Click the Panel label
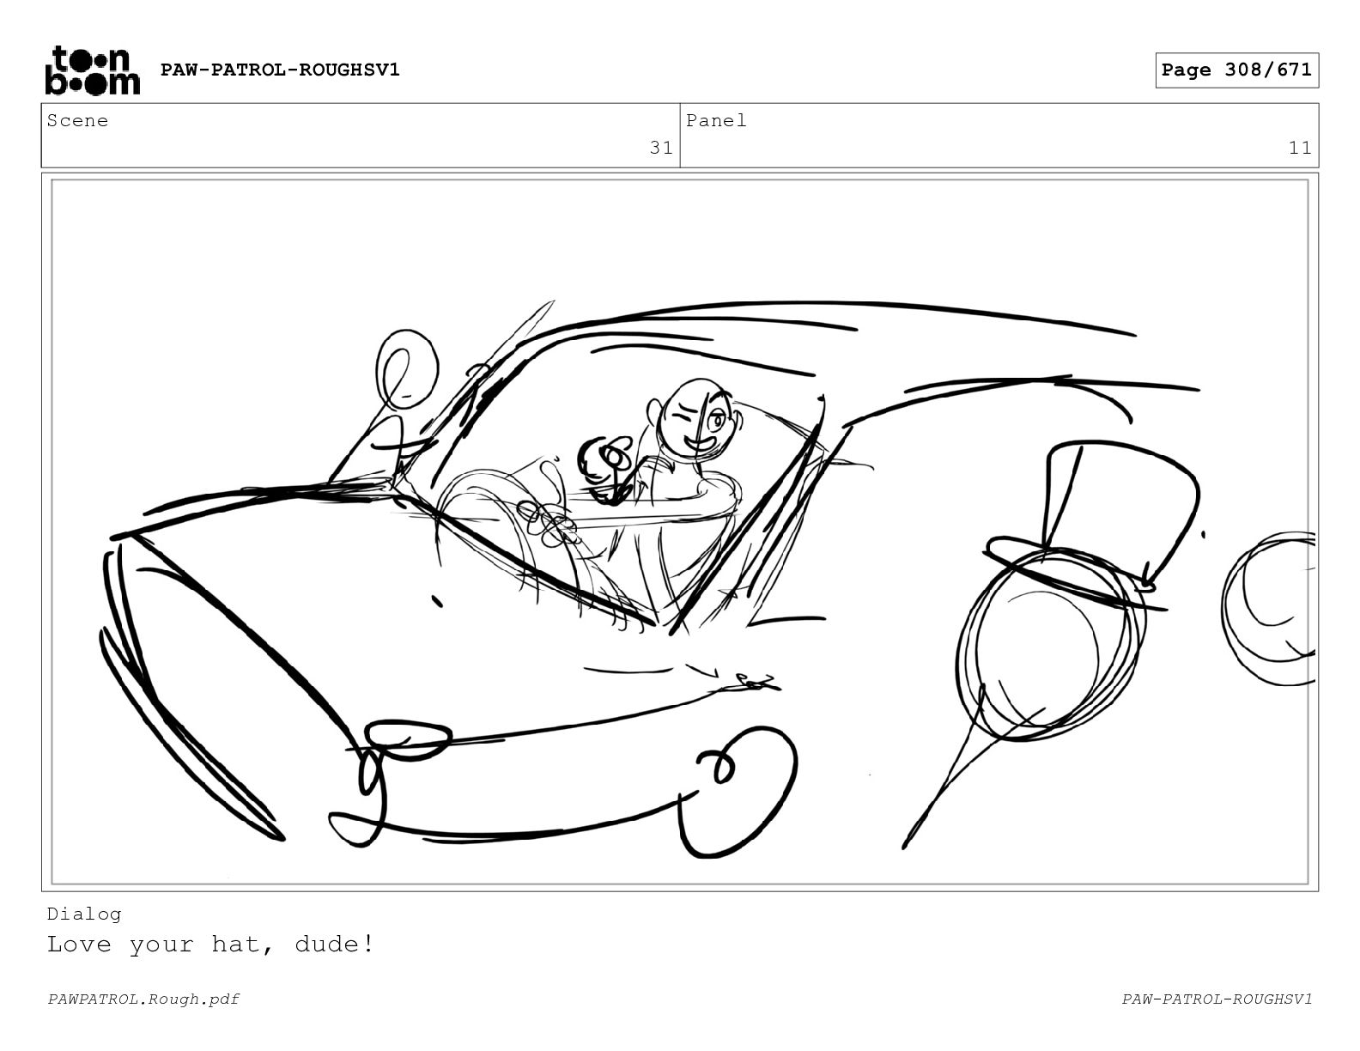The height and width of the screenshot is (1051, 1360). point(716,120)
